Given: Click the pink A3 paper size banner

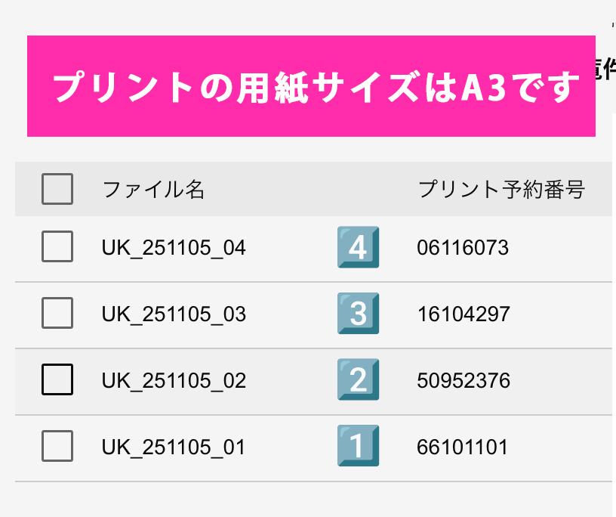Looking at the screenshot, I should click(311, 86).
